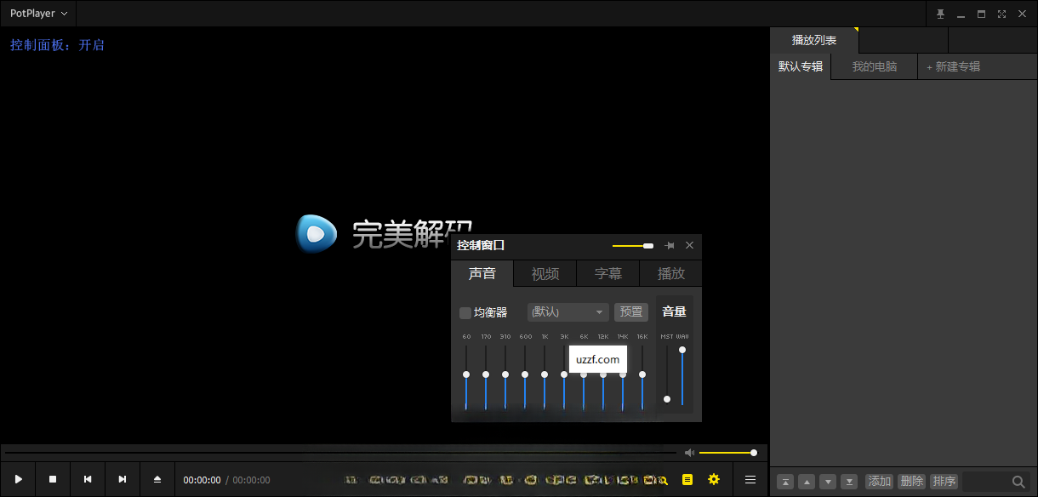The width and height of the screenshot is (1038, 497).
Task: Click the 完美解码 logo in video area
Action: (x=385, y=234)
